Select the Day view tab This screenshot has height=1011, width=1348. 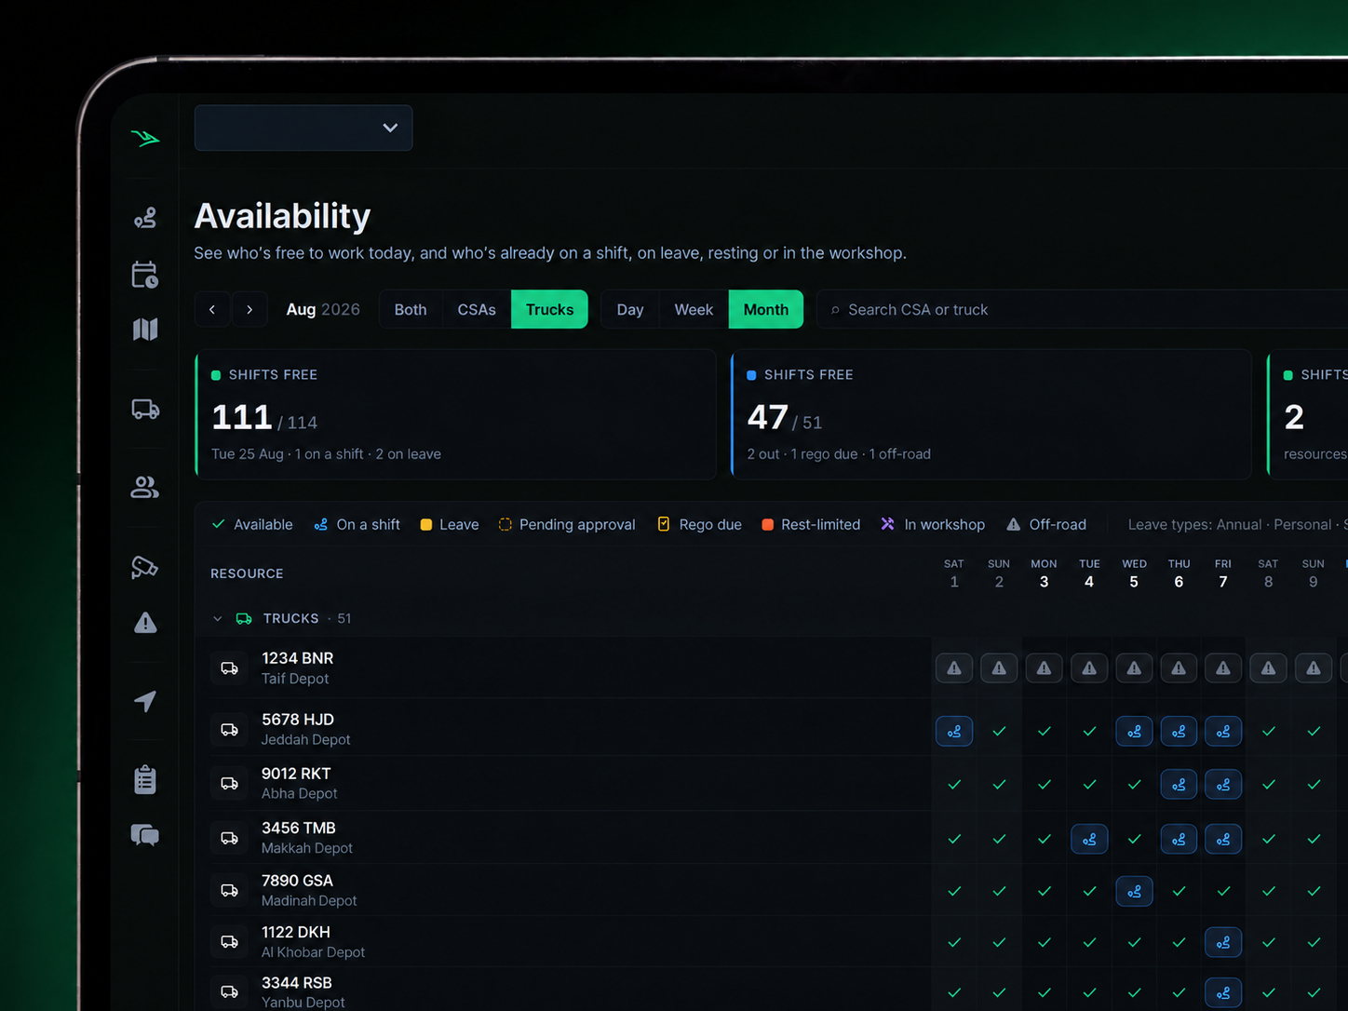coord(630,310)
